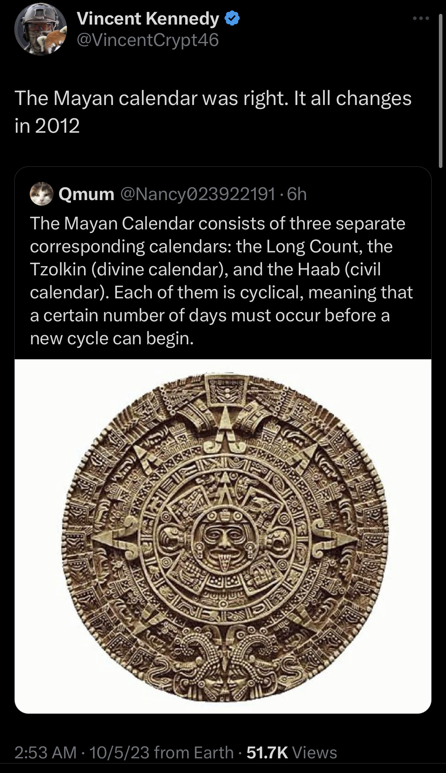Open the 51.7K Views count
This screenshot has height=773, width=446.
(x=291, y=752)
